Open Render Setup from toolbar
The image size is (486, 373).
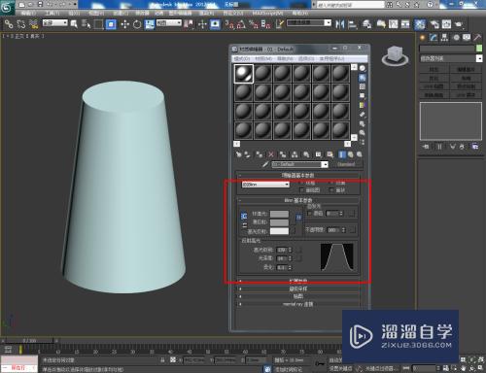(434, 24)
